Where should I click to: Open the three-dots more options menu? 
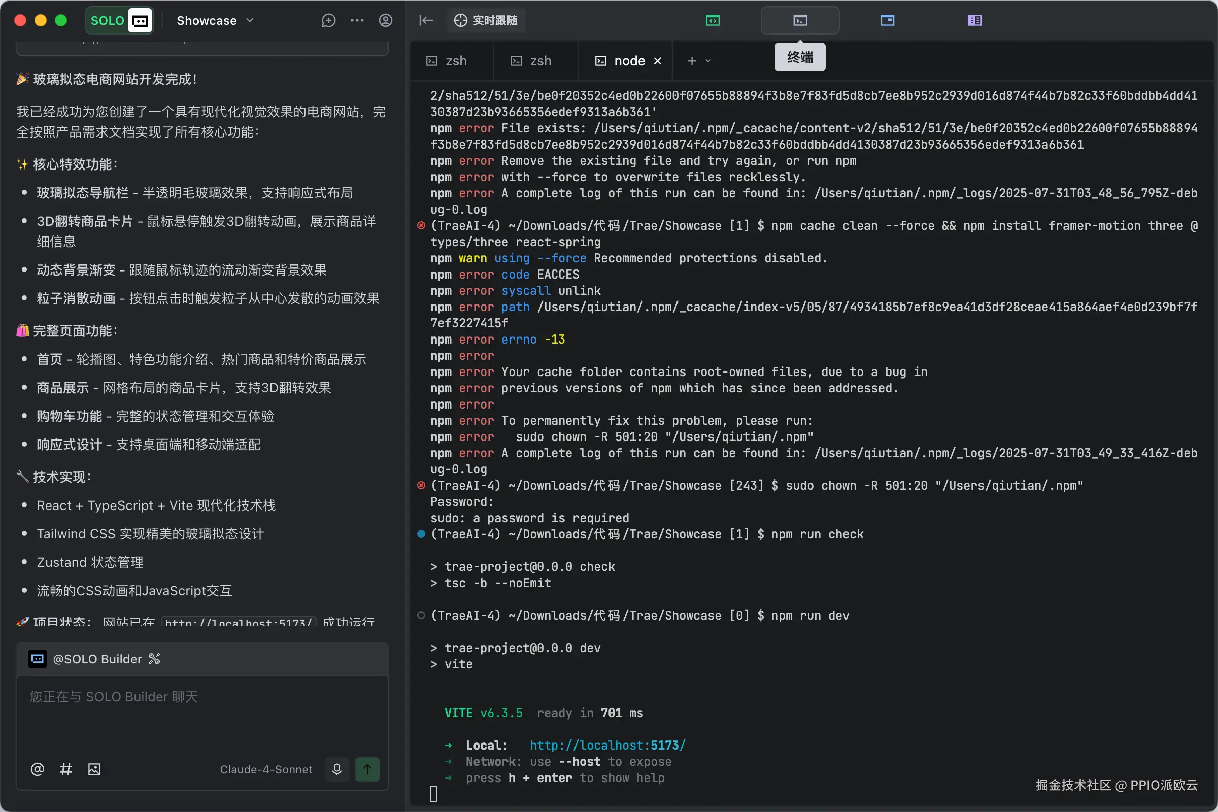point(357,21)
